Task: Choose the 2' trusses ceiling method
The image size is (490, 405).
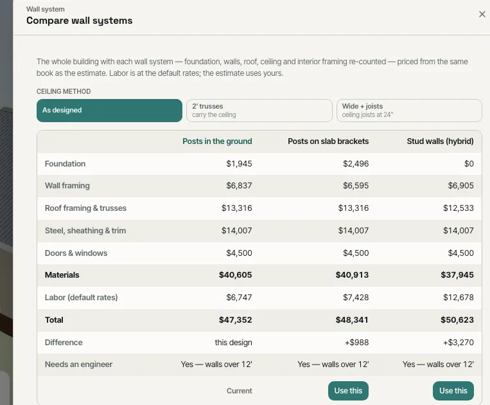Action: 259,111
